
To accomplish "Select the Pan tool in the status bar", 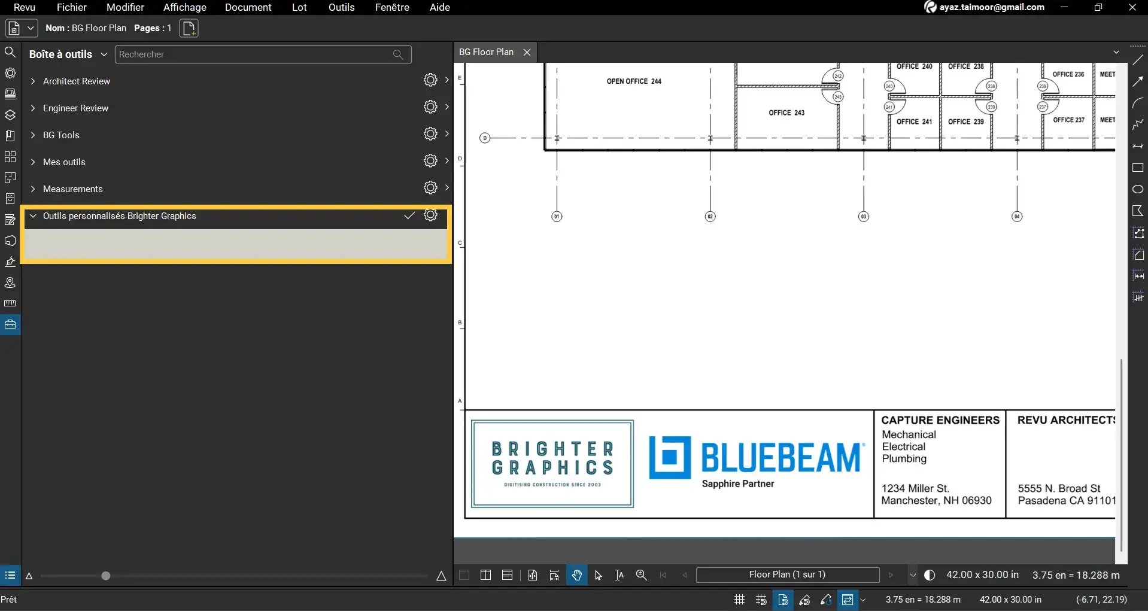I will tap(576, 575).
